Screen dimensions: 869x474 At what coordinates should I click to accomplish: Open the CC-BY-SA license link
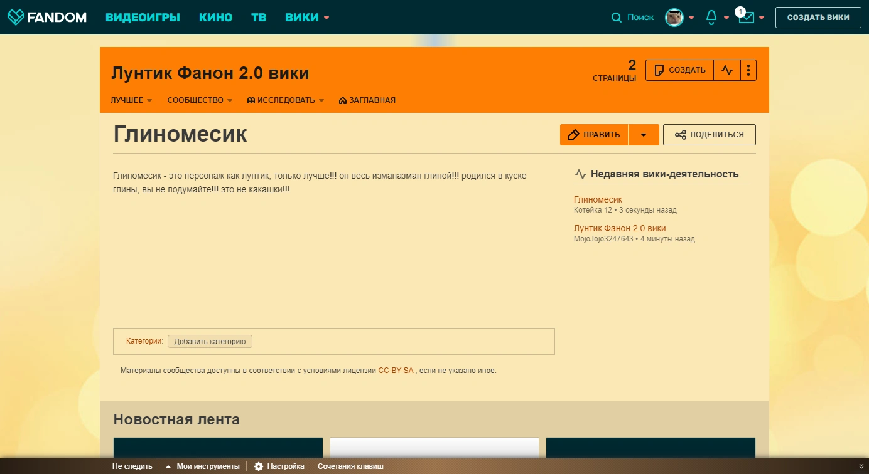click(x=396, y=371)
